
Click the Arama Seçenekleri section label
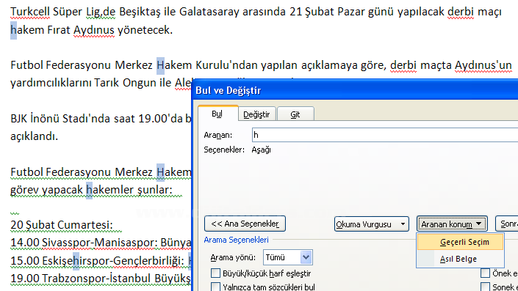click(236, 240)
